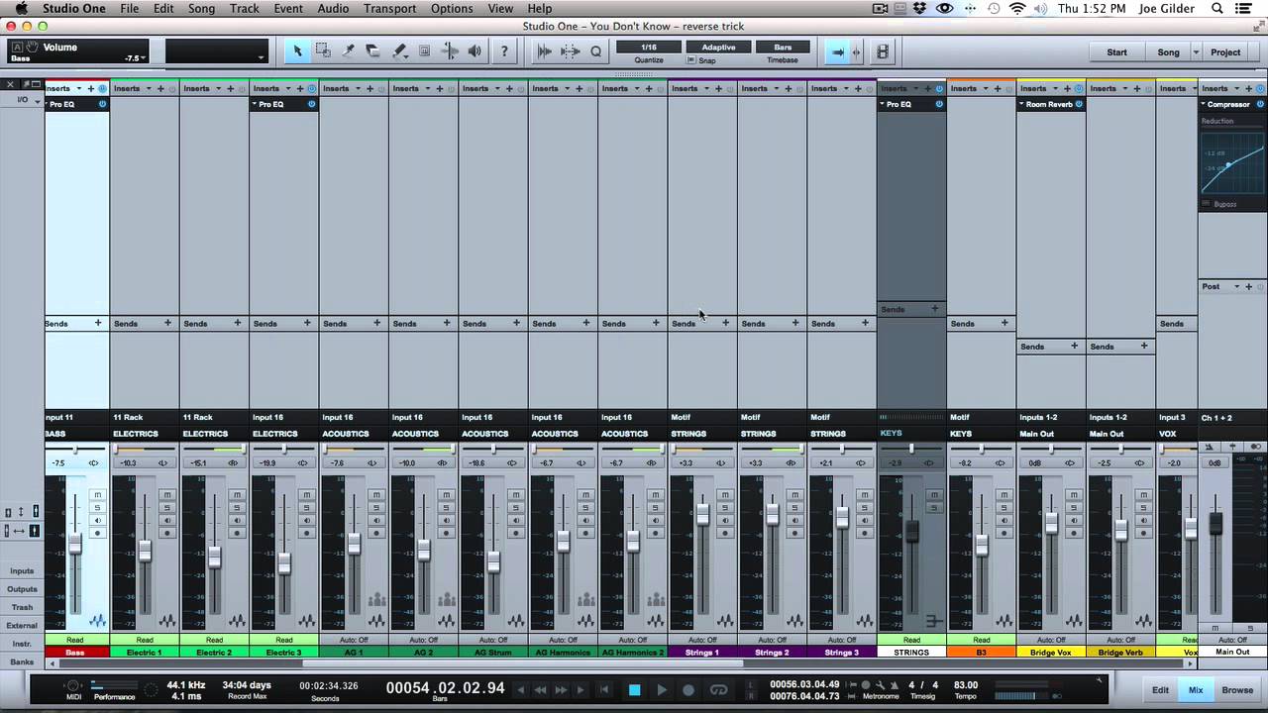Toggle monitor on AG 1 channel

tap(375, 520)
